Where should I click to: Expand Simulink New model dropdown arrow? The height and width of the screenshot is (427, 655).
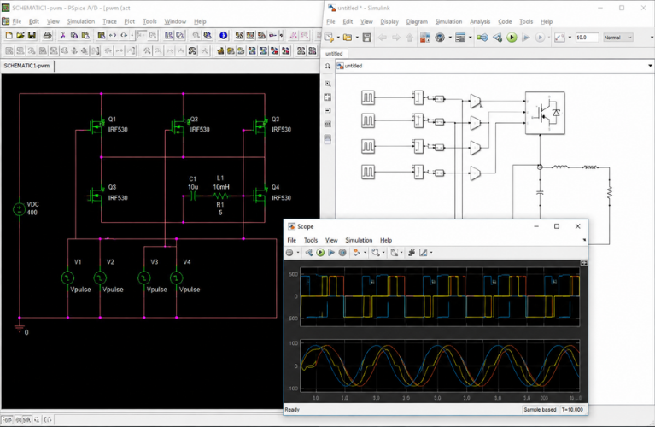click(337, 38)
